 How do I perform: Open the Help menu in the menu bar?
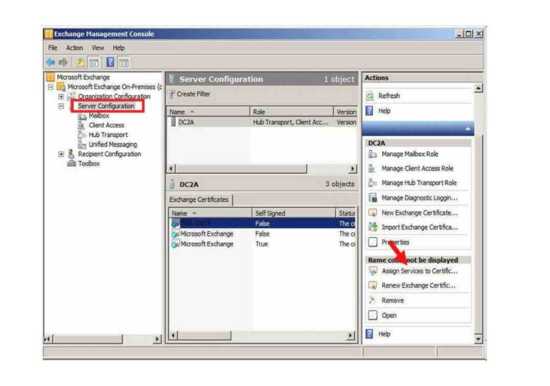pos(119,48)
